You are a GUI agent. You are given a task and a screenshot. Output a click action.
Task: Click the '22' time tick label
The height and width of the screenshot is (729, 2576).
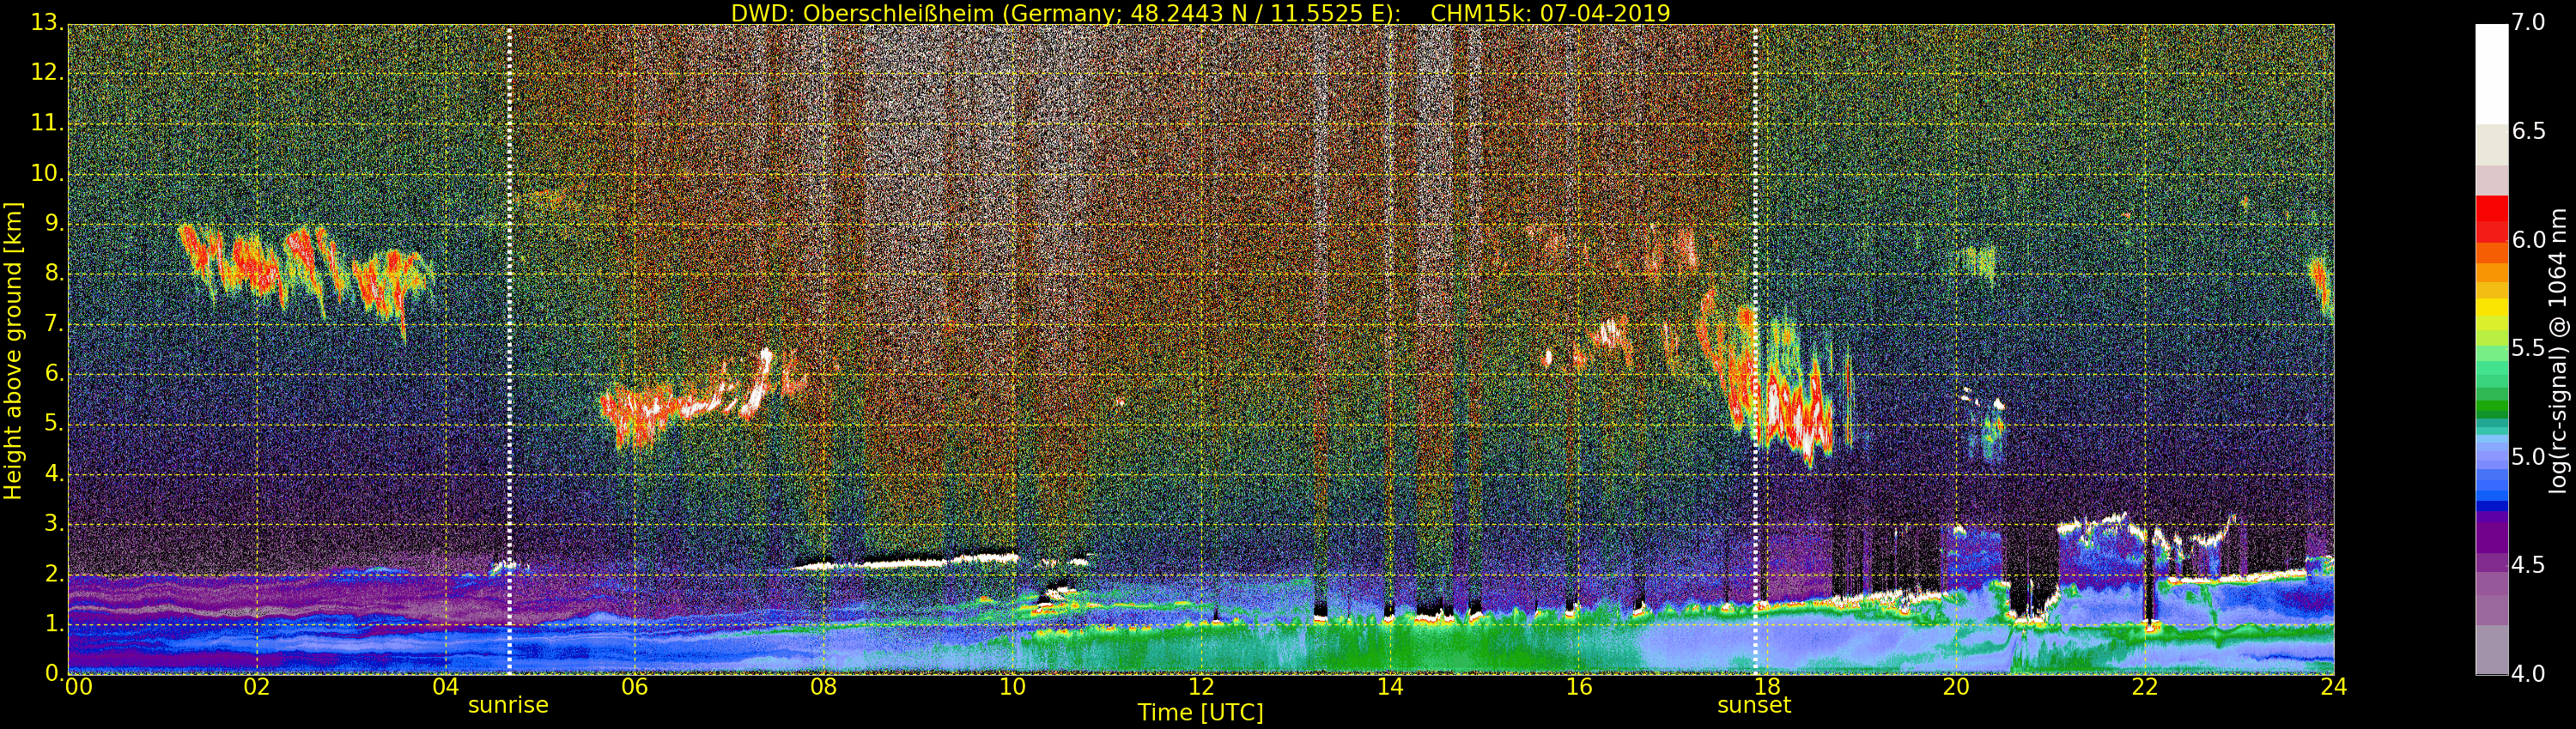coord(2145,687)
